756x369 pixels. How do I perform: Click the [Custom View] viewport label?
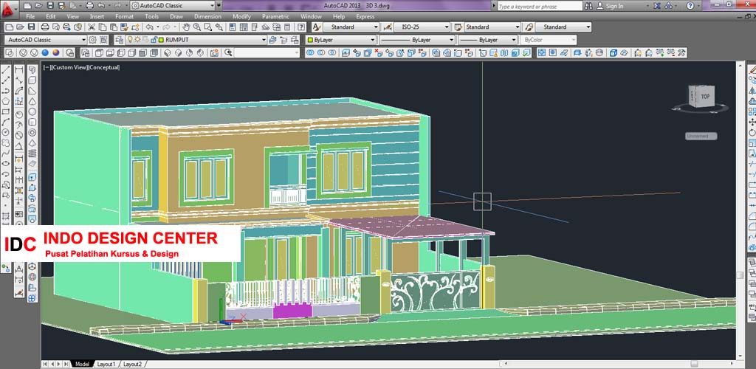[69, 67]
